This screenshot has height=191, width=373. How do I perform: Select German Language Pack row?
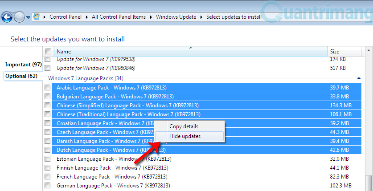(206, 185)
